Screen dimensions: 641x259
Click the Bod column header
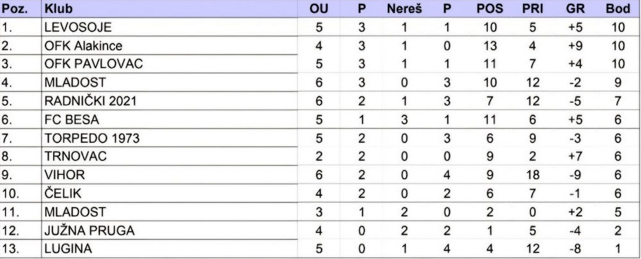click(617, 10)
